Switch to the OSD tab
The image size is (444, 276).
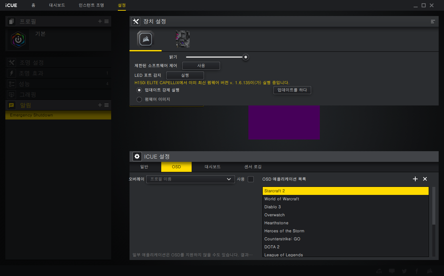point(176,167)
